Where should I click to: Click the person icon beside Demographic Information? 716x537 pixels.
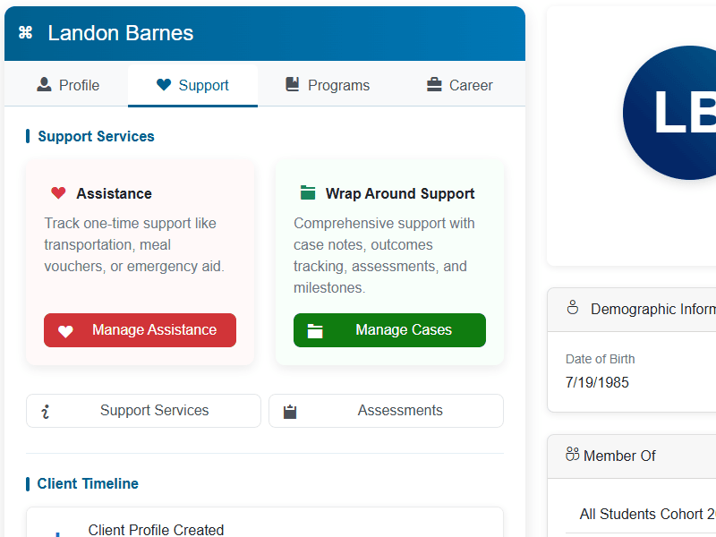click(x=573, y=309)
